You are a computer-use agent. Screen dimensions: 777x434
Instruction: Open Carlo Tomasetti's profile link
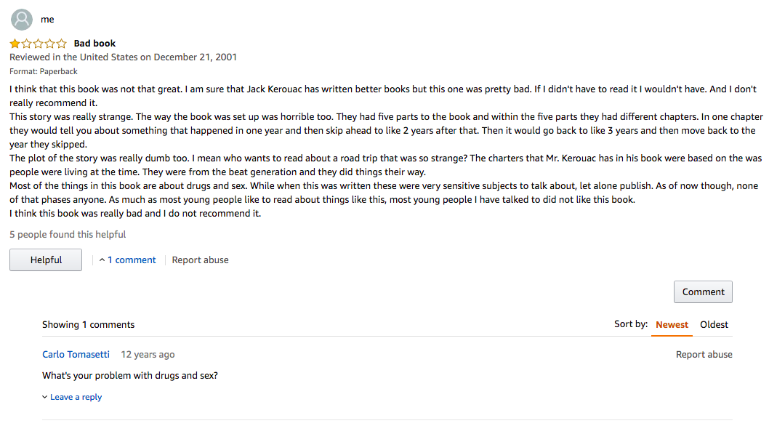[76, 355]
